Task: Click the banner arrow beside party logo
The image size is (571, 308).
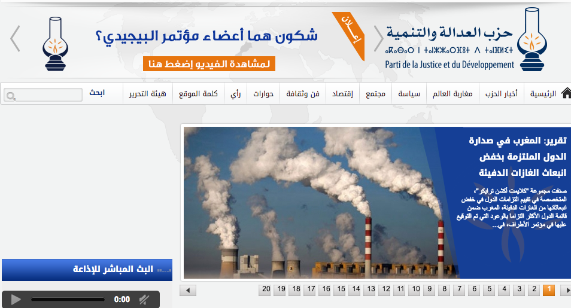Action: coord(378,39)
